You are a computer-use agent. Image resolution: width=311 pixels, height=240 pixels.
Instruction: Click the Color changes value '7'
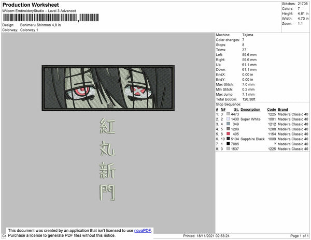243,40
